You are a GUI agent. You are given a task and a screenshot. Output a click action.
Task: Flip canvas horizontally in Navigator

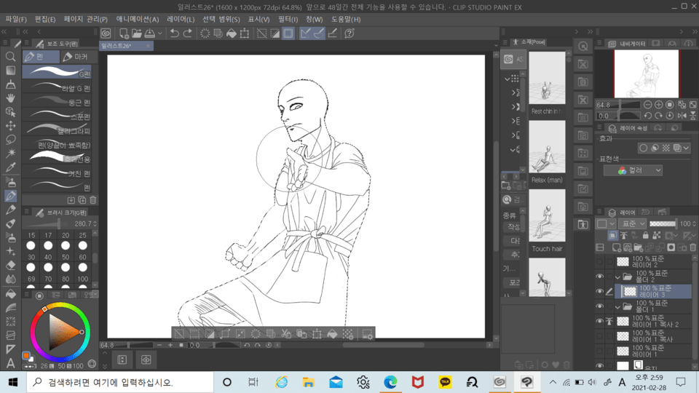click(682, 116)
